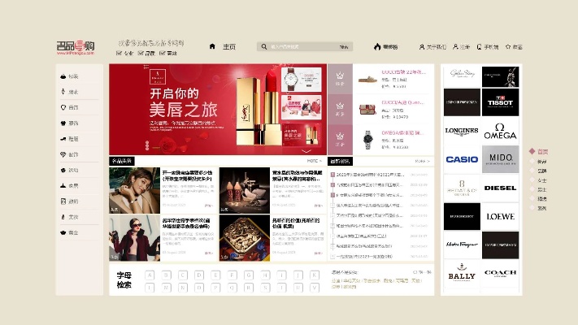
Task: Expand More in headlines section header
Action: coord(314,161)
